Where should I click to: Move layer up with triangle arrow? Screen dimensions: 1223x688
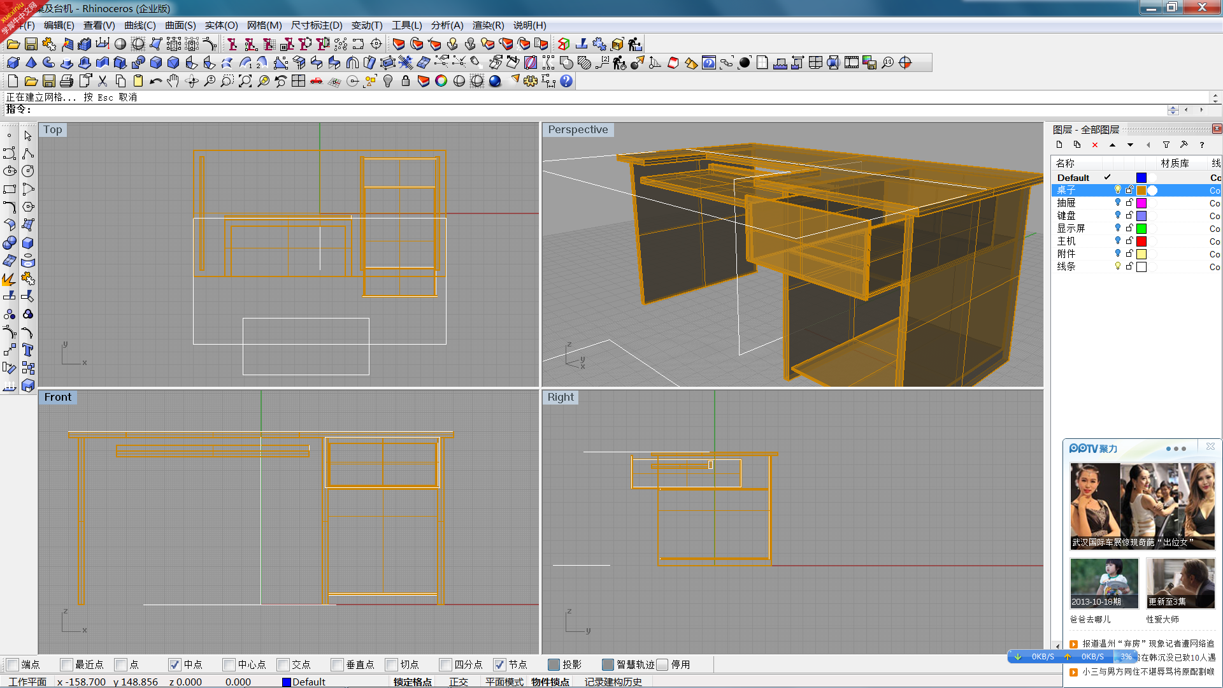pyautogui.click(x=1113, y=145)
